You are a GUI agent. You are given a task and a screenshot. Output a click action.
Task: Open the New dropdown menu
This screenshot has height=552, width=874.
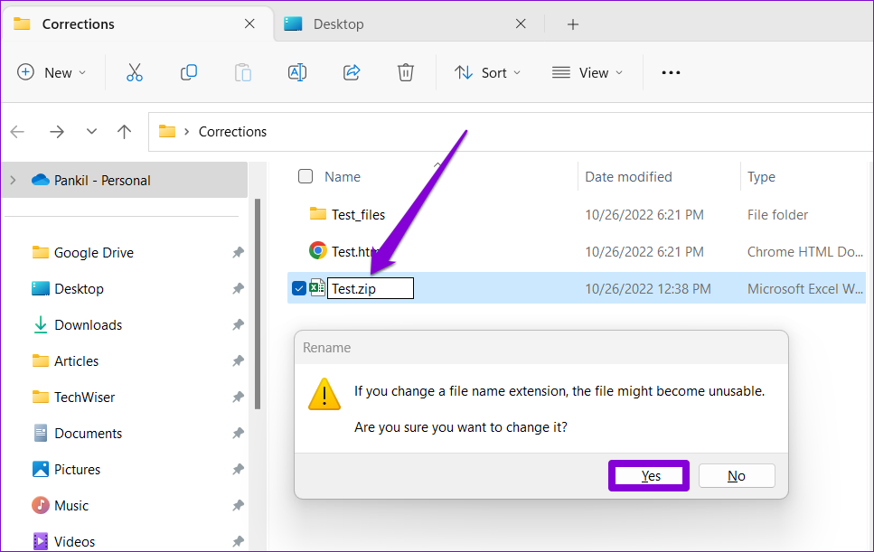[x=52, y=72]
